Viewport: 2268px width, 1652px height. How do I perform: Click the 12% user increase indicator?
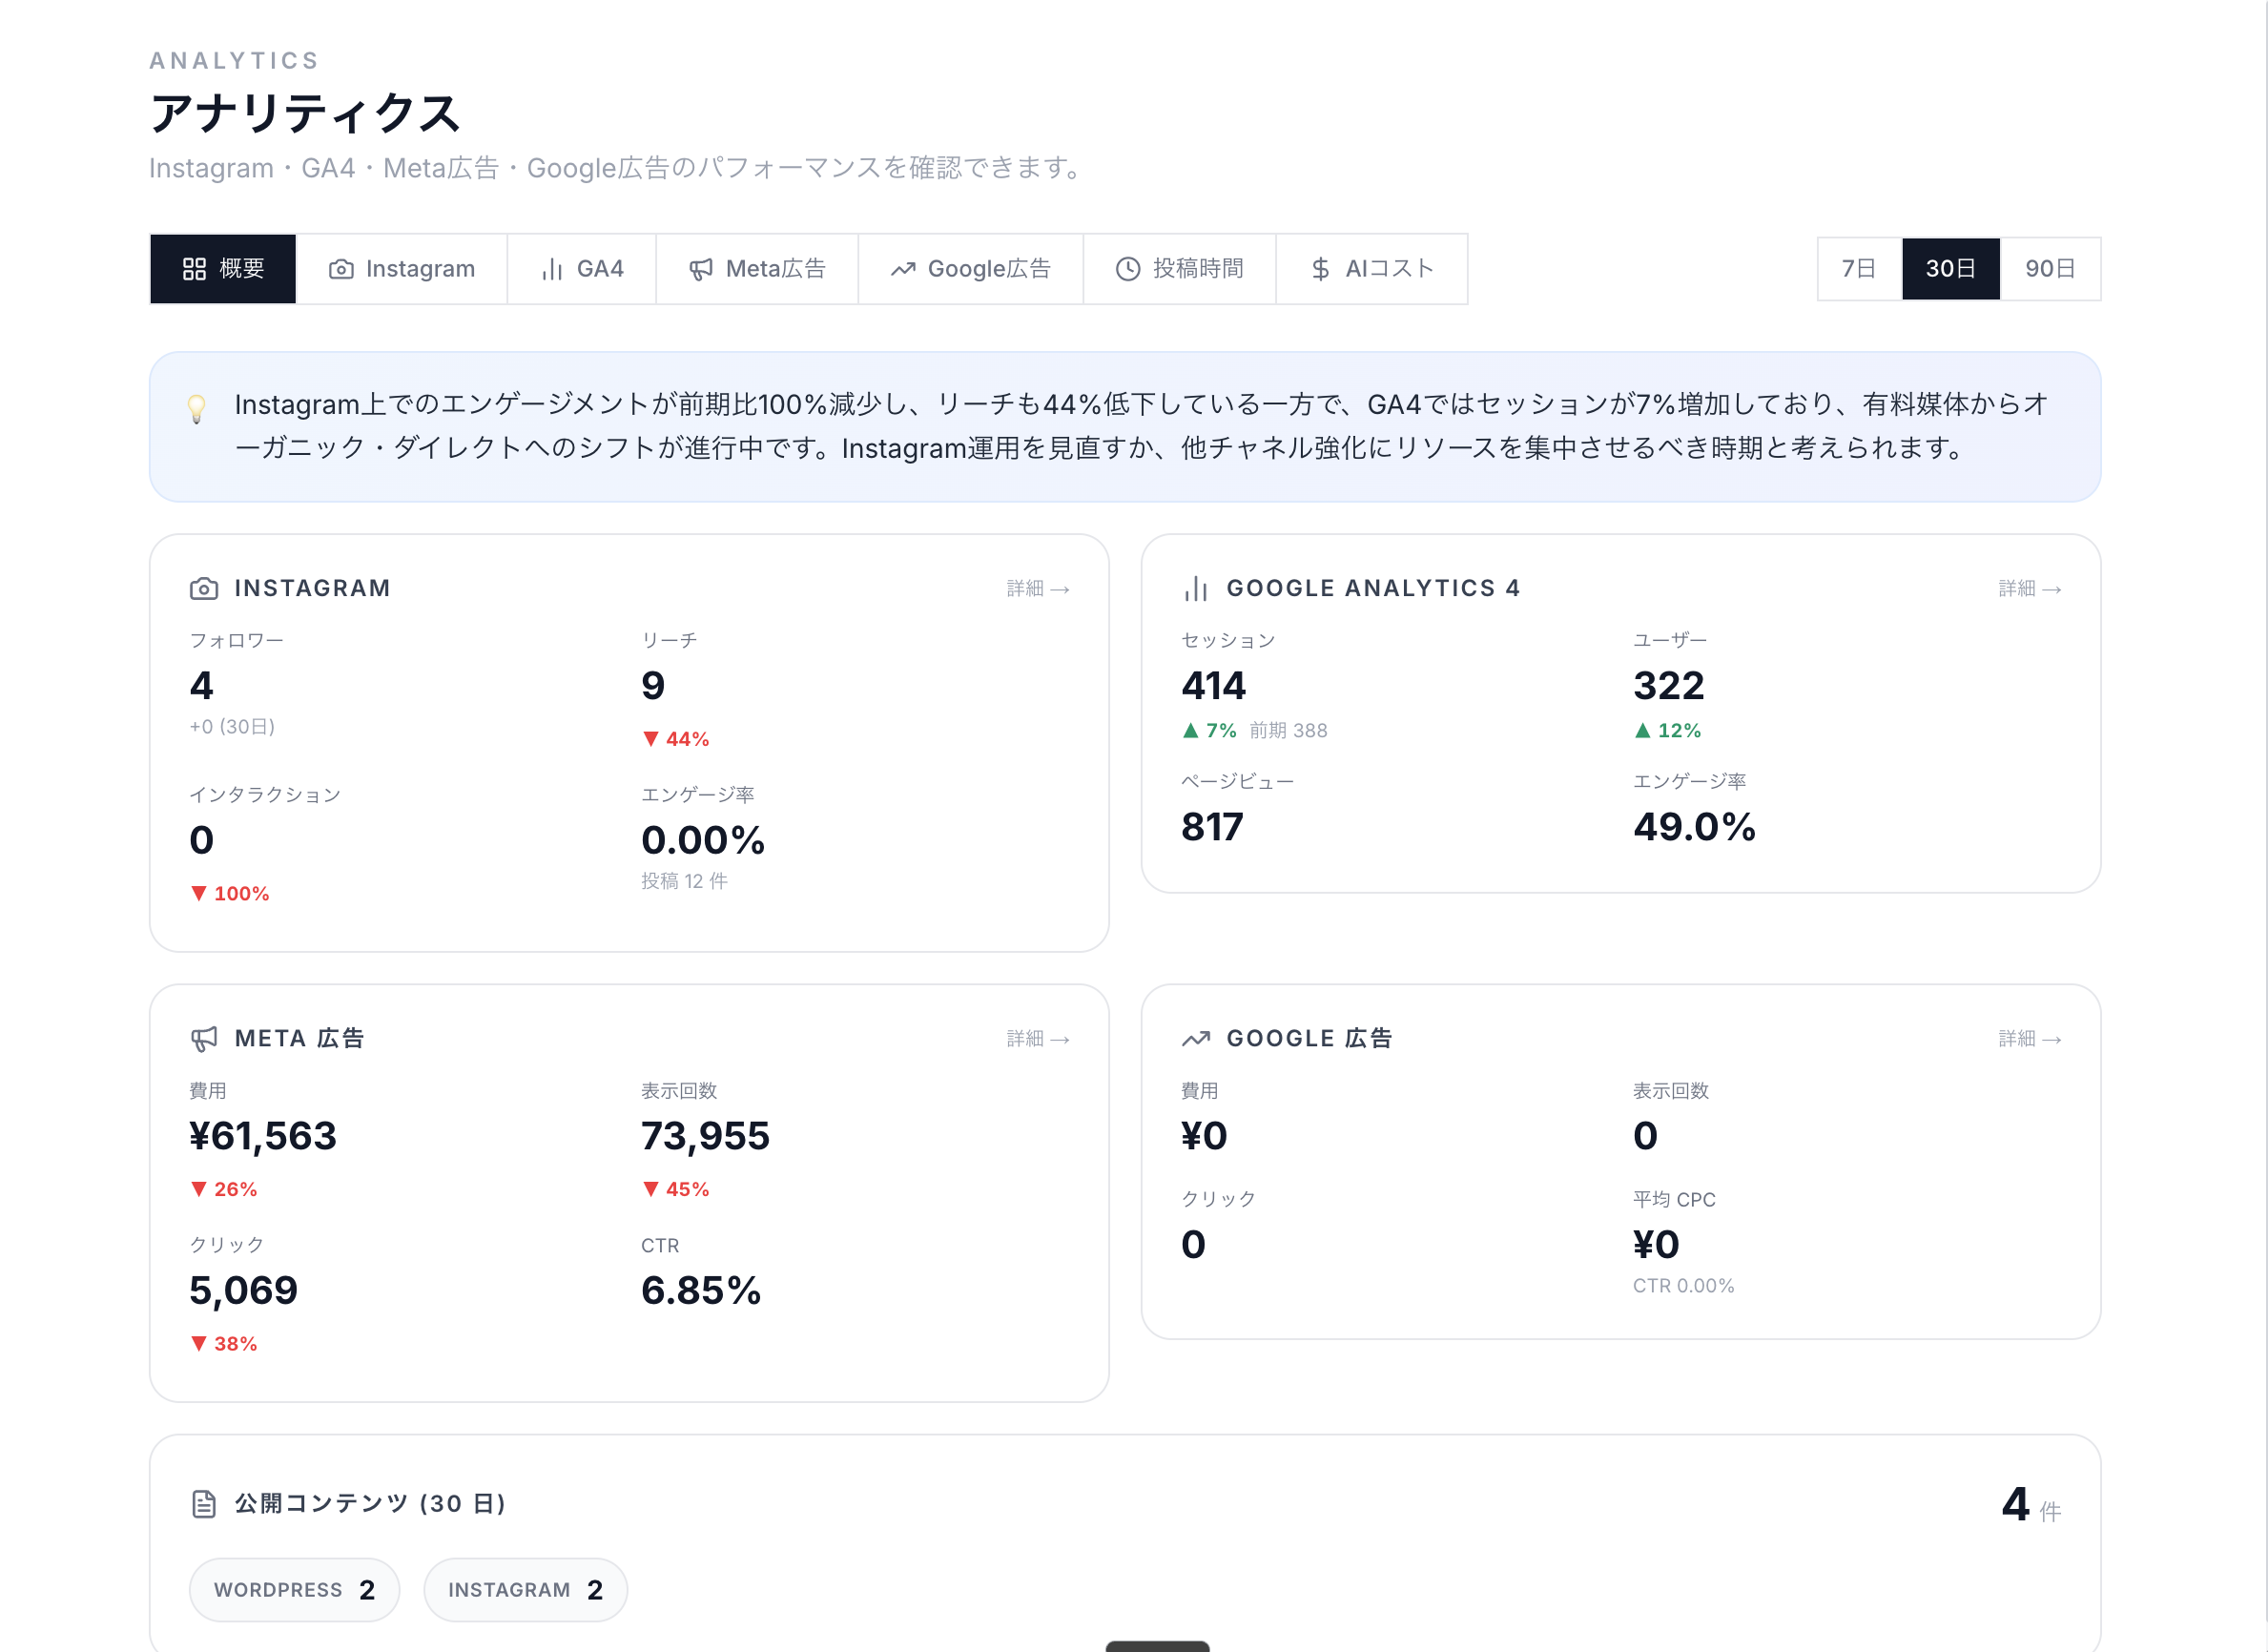click(1667, 731)
